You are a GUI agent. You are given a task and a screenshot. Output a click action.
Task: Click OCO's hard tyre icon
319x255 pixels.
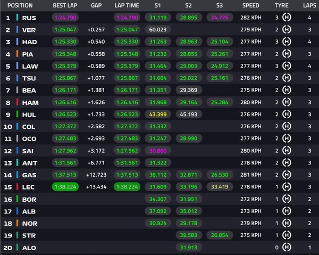click(287, 138)
